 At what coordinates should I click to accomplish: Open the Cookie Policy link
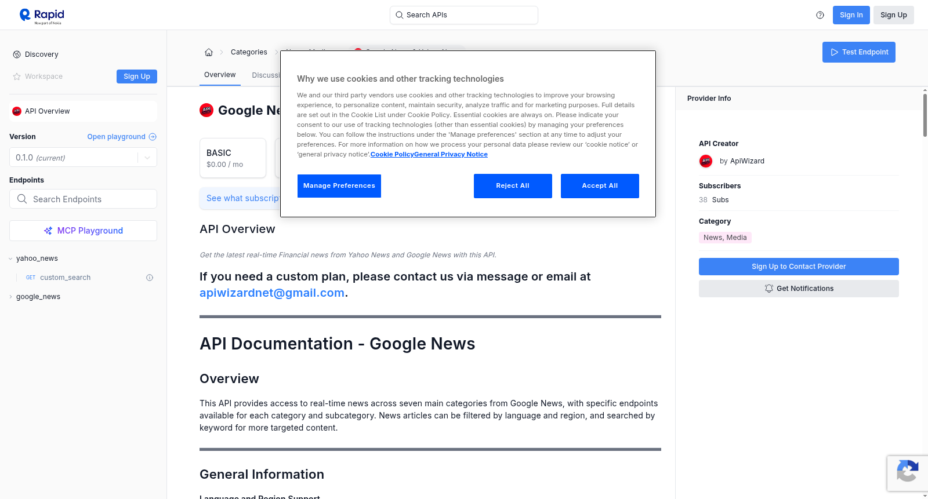pyautogui.click(x=392, y=154)
